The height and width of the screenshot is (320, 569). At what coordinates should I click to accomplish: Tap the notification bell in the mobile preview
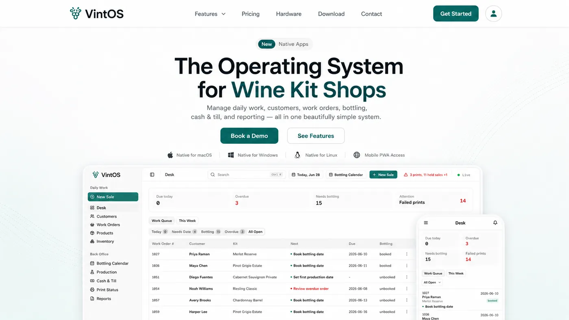(x=495, y=223)
